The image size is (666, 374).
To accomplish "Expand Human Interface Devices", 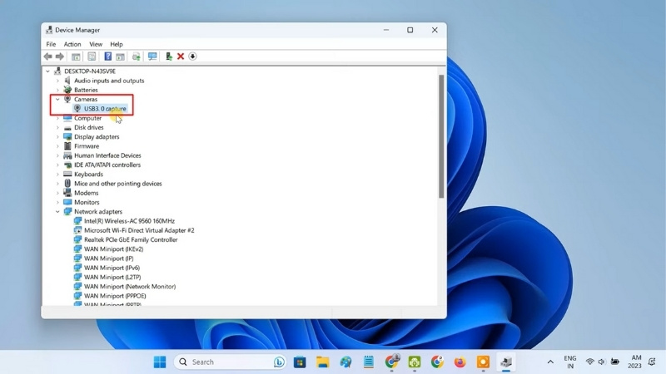I will pos(57,155).
